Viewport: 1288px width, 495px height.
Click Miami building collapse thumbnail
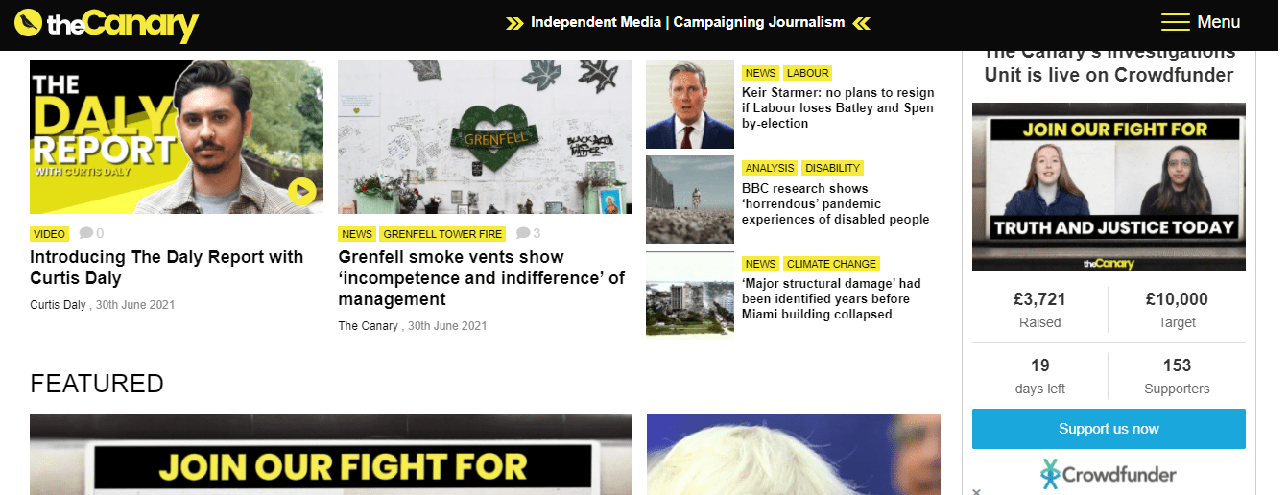tap(690, 295)
